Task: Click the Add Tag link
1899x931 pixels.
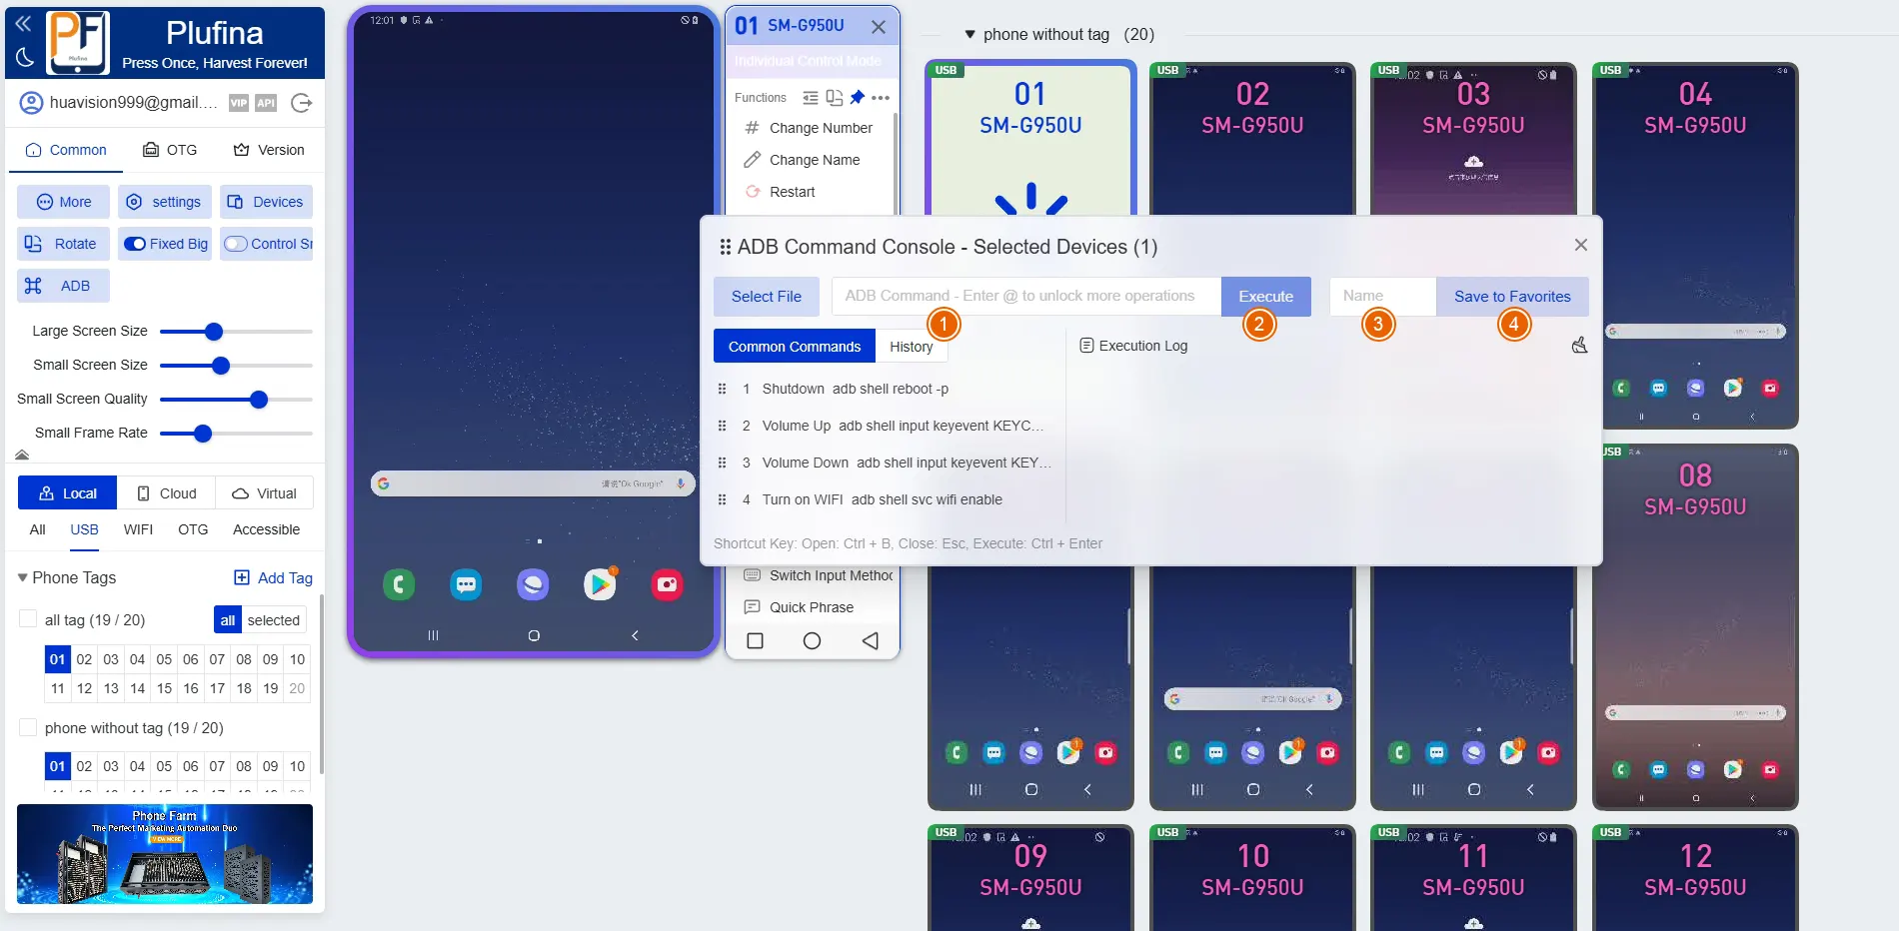Action: click(273, 577)
